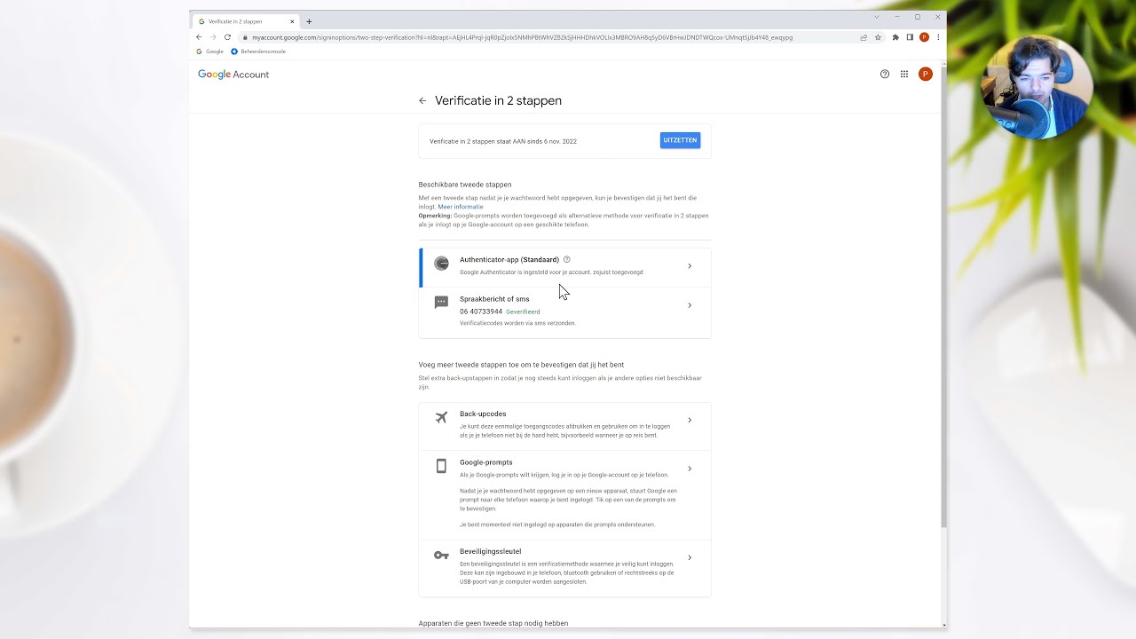Expand the Beveiligingssleutel chevron
1136x639 pixels.
[x=690, y=558]
